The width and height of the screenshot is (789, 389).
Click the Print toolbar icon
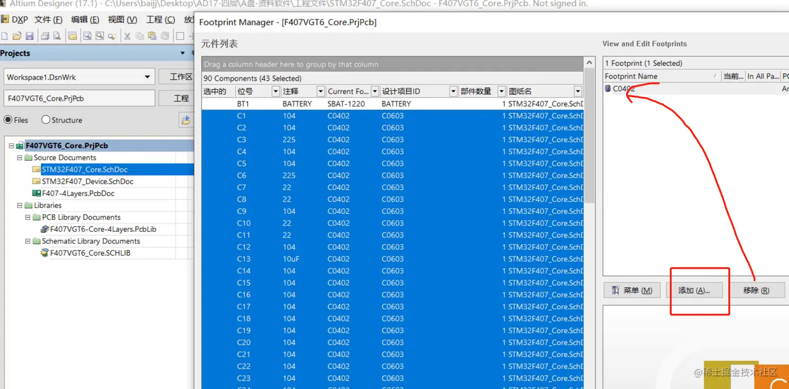(x=45, y=36)
